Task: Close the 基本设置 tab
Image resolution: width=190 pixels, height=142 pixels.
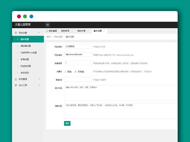Action: point(104,31)
